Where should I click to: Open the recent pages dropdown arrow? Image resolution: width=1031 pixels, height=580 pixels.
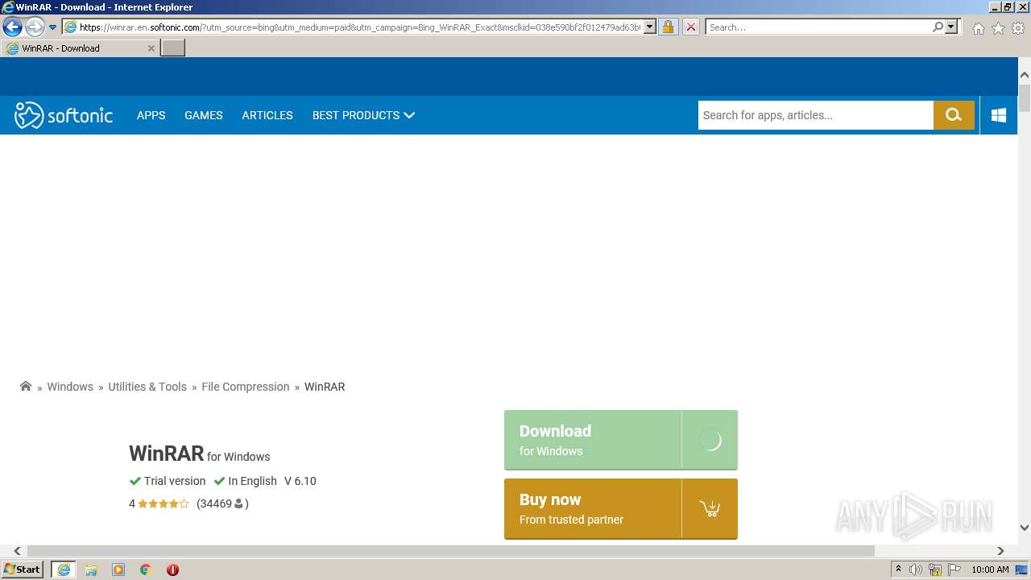tap(52, 27)
